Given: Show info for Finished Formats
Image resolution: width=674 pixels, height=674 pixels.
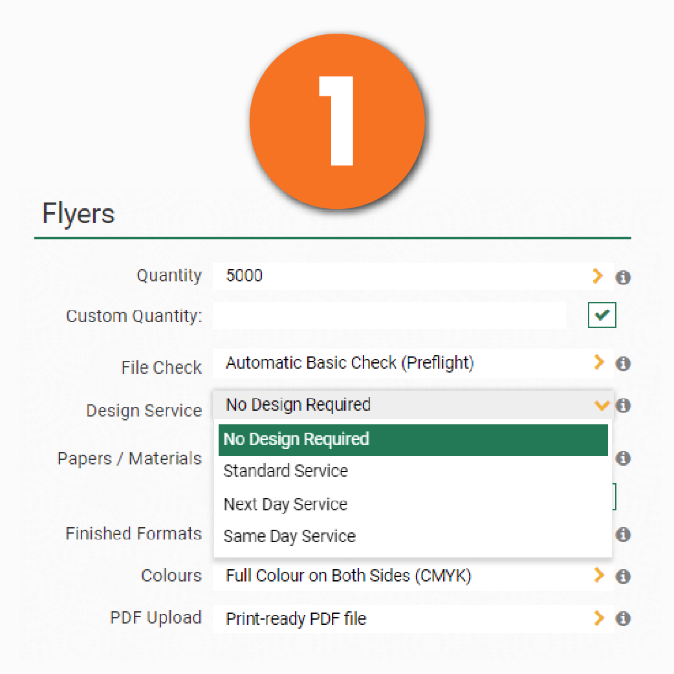Looking at the screenshot, I should (623, 535).
